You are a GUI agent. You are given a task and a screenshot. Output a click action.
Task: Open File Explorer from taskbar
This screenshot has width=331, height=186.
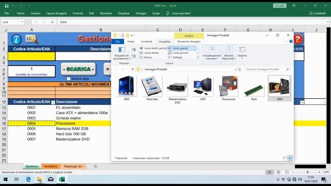click(39, 179)
